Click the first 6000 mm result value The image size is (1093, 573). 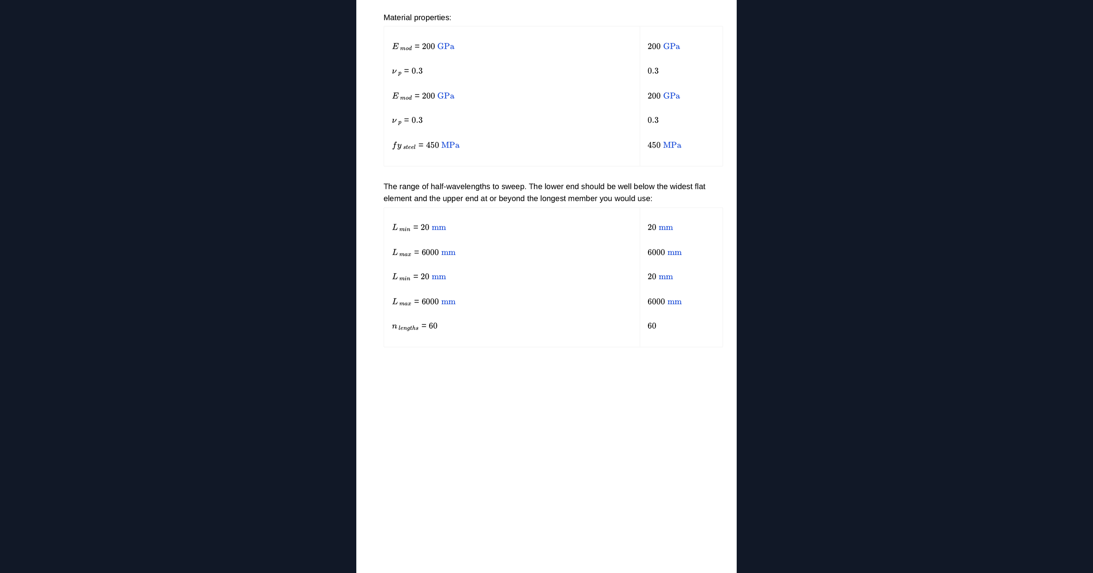(664, 253)
